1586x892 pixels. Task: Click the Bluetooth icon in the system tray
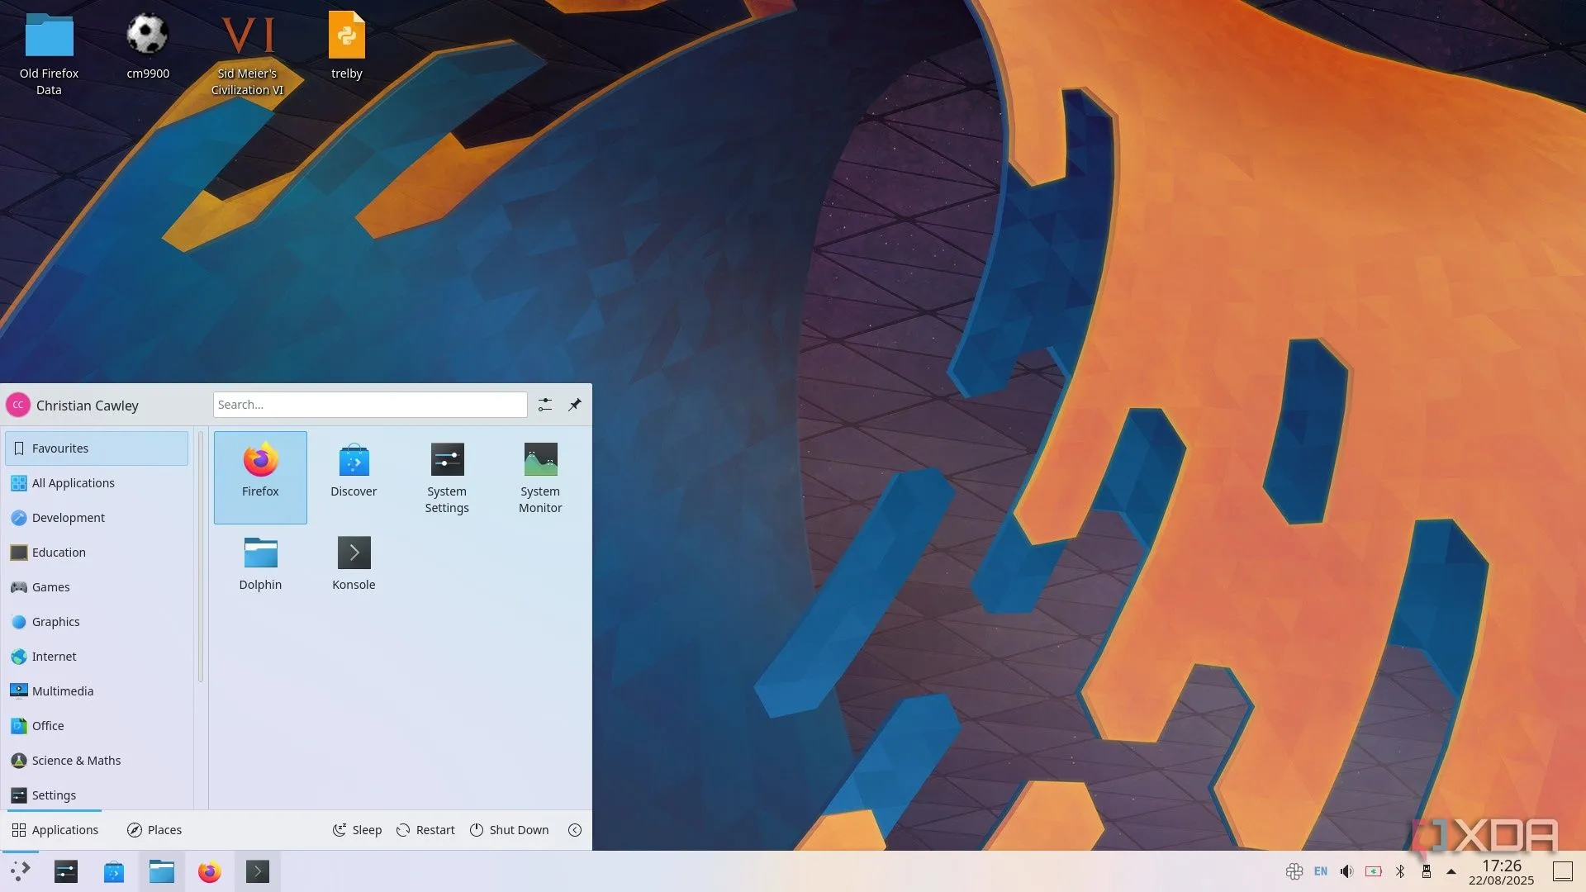click(x=1400, y=871)
